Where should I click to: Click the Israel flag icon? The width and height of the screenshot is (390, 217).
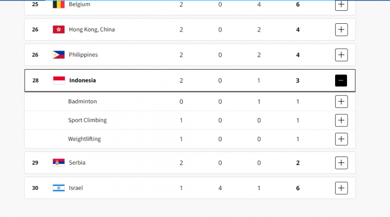pyautogui.click(x=59, y=188)
